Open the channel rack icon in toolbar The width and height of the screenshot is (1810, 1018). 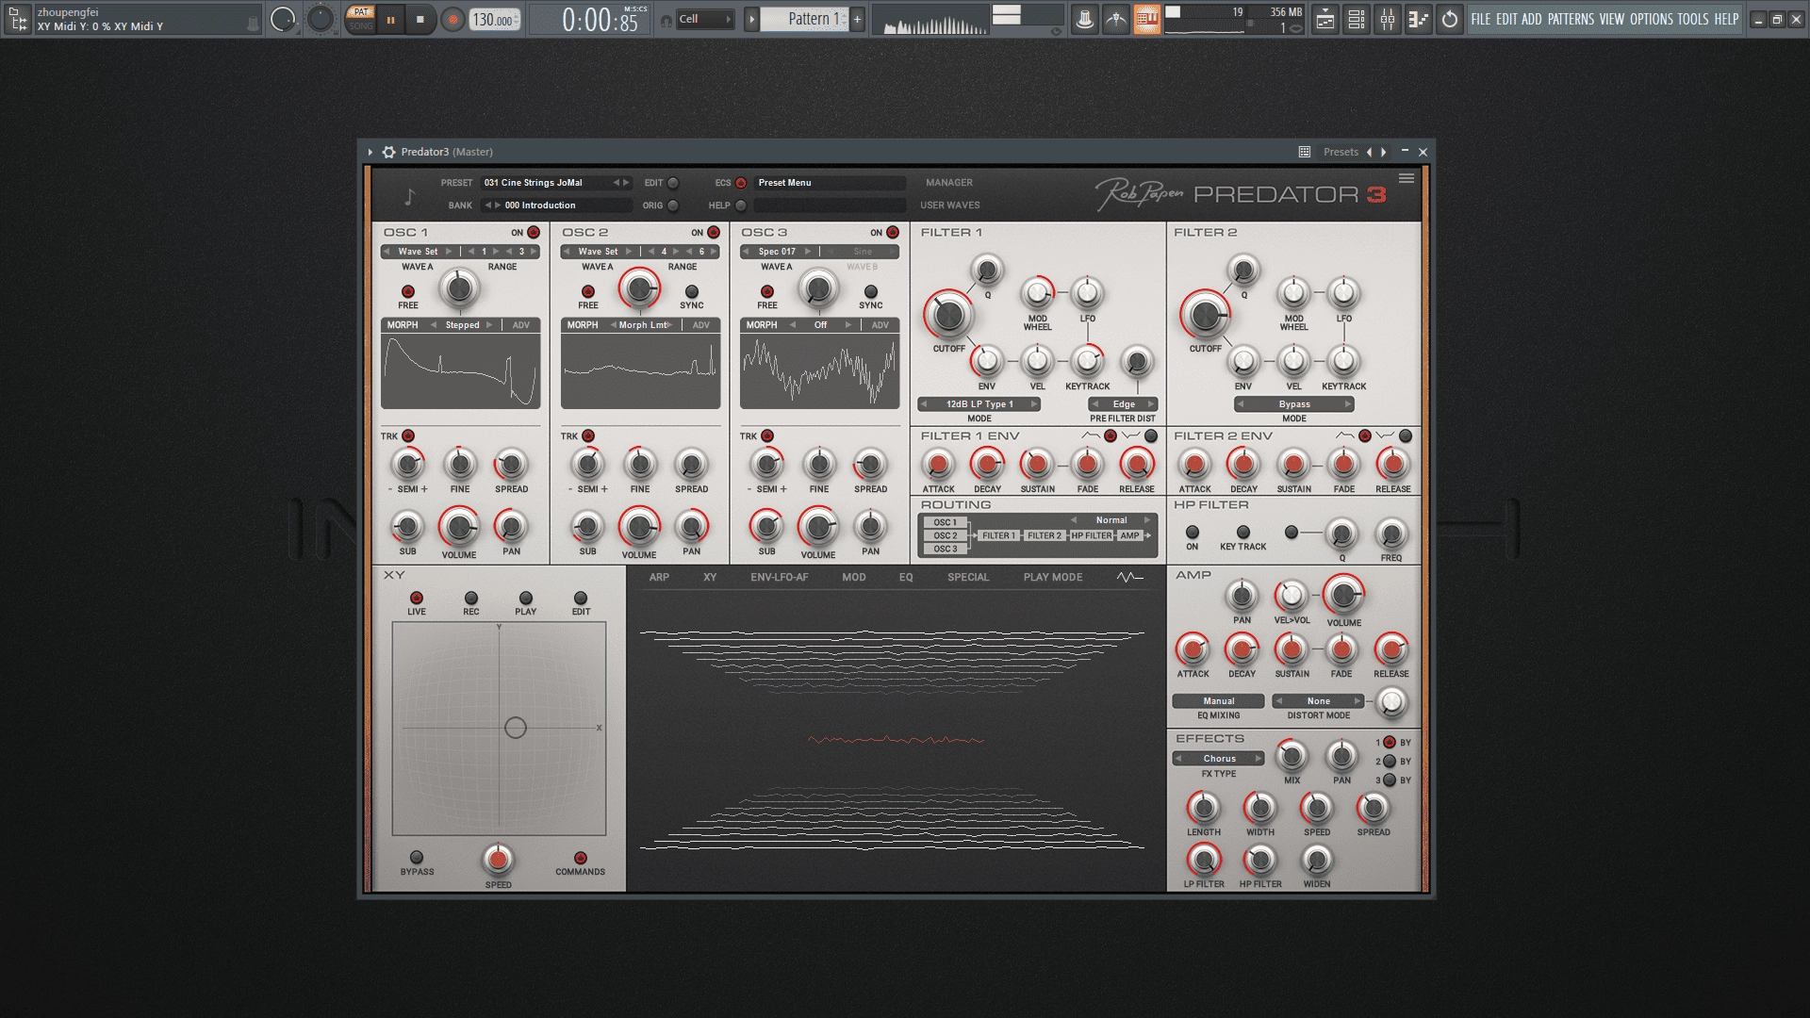[1356, 19]
